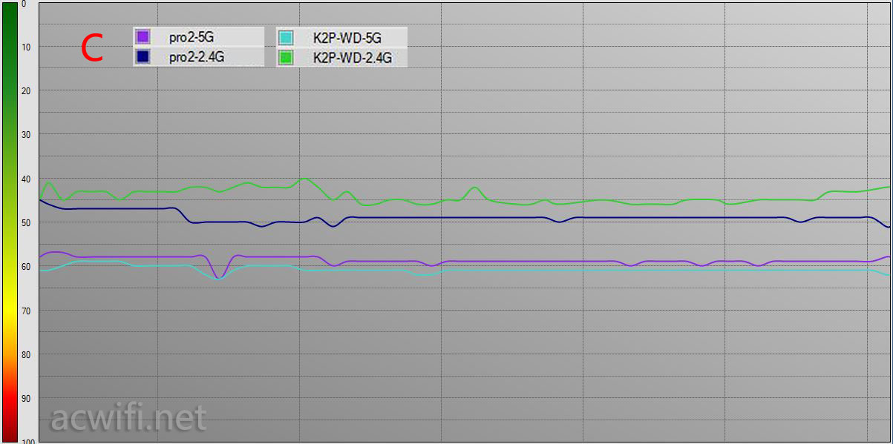Select the pro2-5G legend label
Image resolution: width=893 pixels, height=444 pixels.
(x=192, y=36)
